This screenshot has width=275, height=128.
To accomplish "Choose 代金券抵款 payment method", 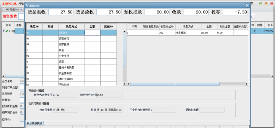I will (x=71, y=73).
